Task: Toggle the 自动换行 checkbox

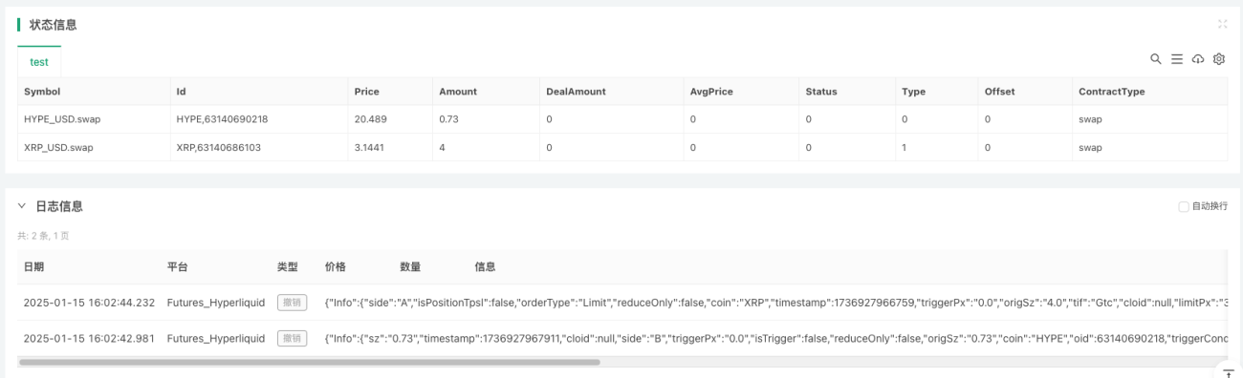Action: pos(1184,206)
